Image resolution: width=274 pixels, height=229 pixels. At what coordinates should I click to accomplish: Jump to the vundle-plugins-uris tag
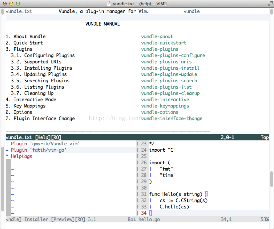[166, 62]
